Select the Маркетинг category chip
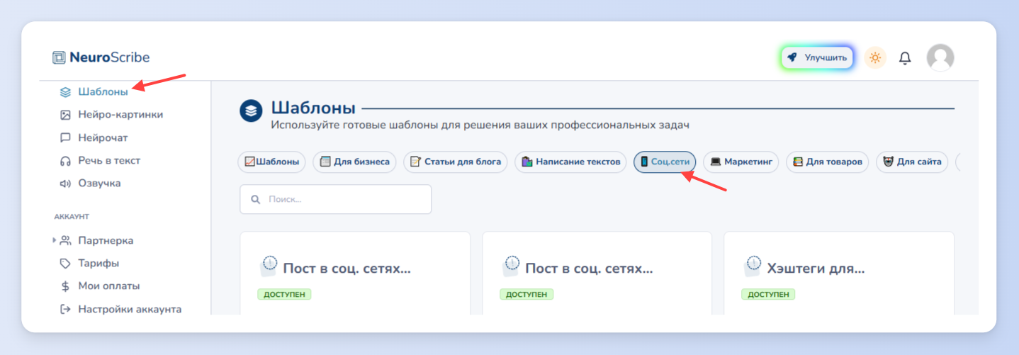1019x355 pixels. click(x=741, y=162)
